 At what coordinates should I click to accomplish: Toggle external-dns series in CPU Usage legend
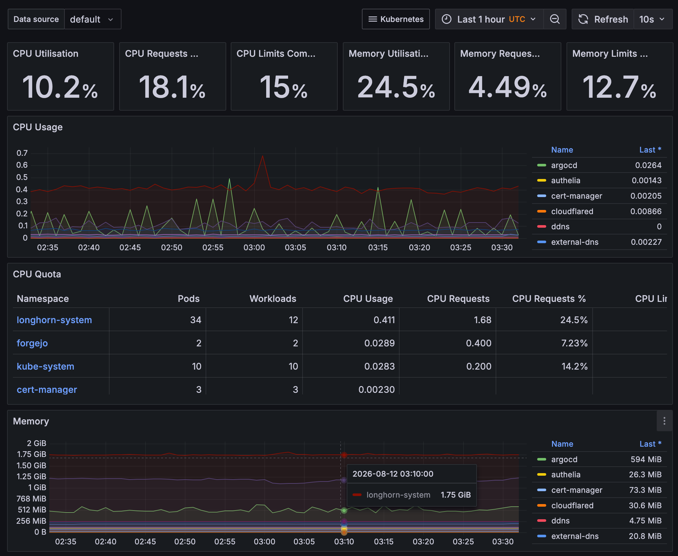point(575,242)
